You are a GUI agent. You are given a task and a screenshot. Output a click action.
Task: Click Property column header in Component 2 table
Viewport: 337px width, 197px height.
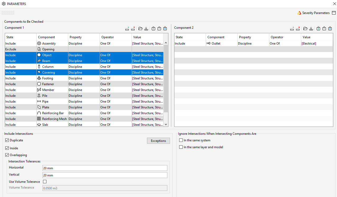point(253,37)
